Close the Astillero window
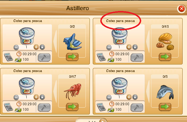Screen dimensions: 187x122 (x=181, y=9)
